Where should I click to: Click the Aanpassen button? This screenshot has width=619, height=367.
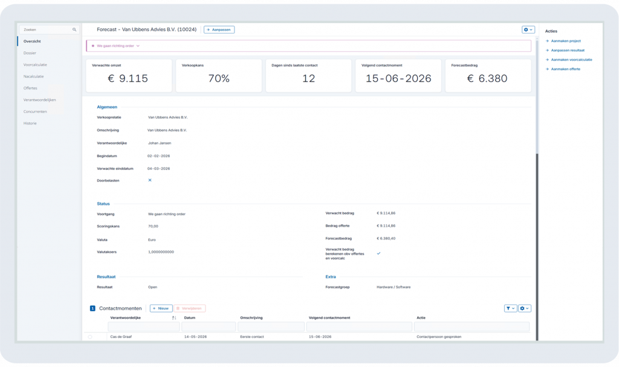(x=219, y=30)
